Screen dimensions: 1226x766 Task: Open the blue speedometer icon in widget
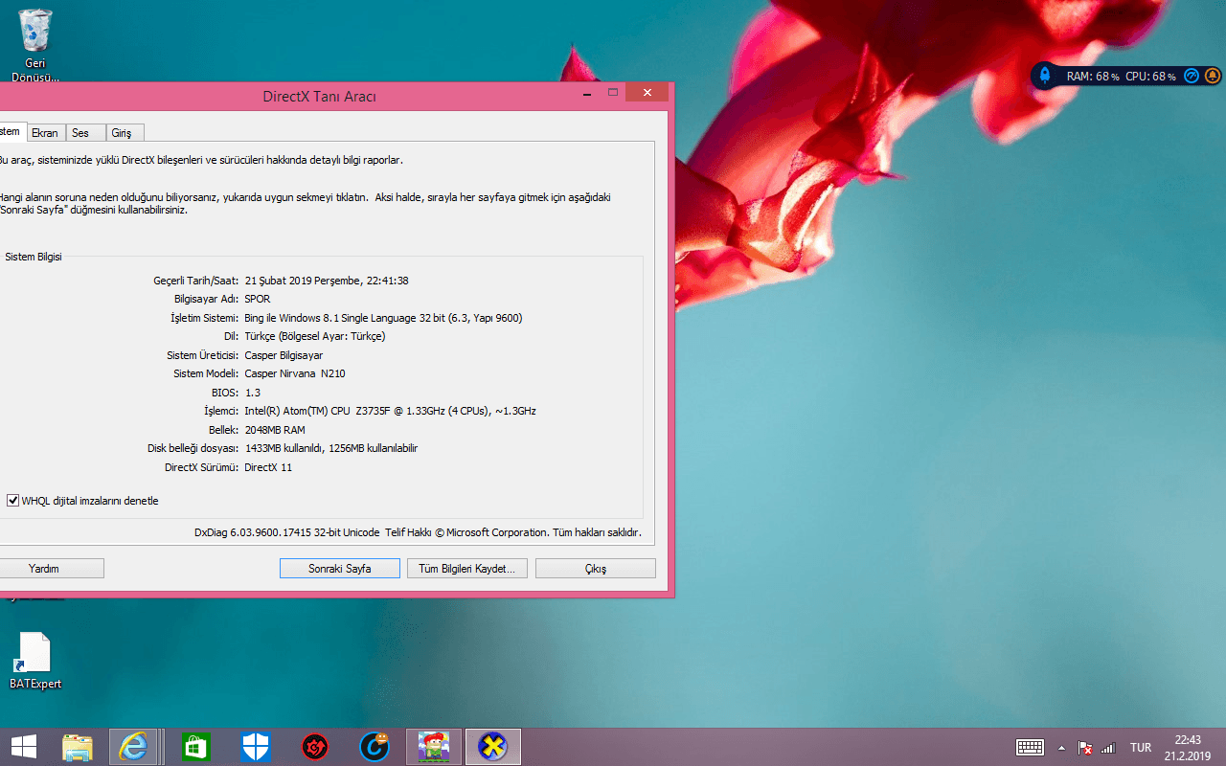pos(1192,76)
